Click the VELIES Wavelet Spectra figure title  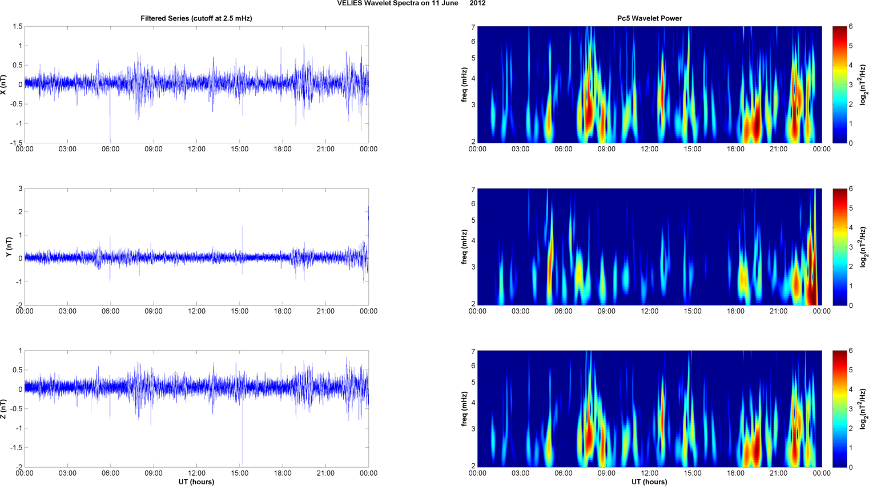click(411, 3)
